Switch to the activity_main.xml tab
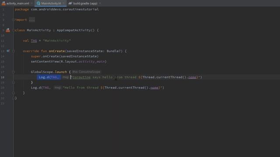 [17, 3]
